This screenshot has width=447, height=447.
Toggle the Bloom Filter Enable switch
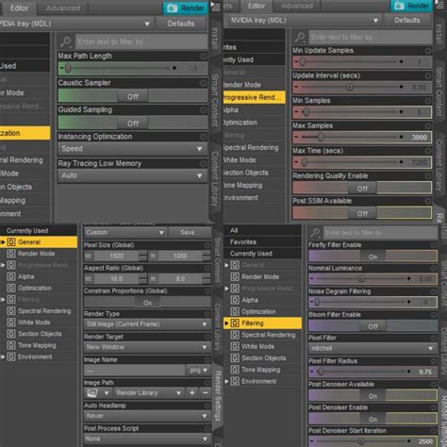click(x=372, y=326)
